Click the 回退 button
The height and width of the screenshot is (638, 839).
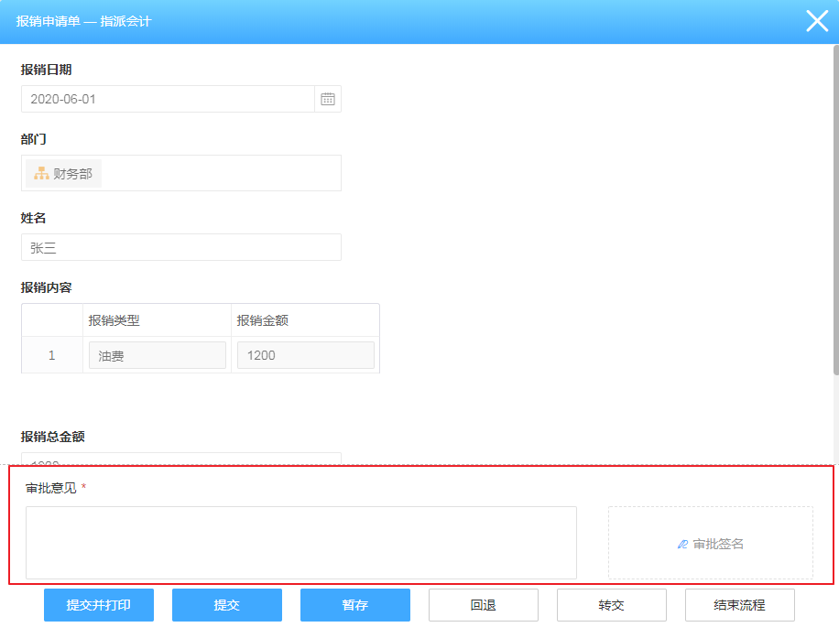point(483,605)
